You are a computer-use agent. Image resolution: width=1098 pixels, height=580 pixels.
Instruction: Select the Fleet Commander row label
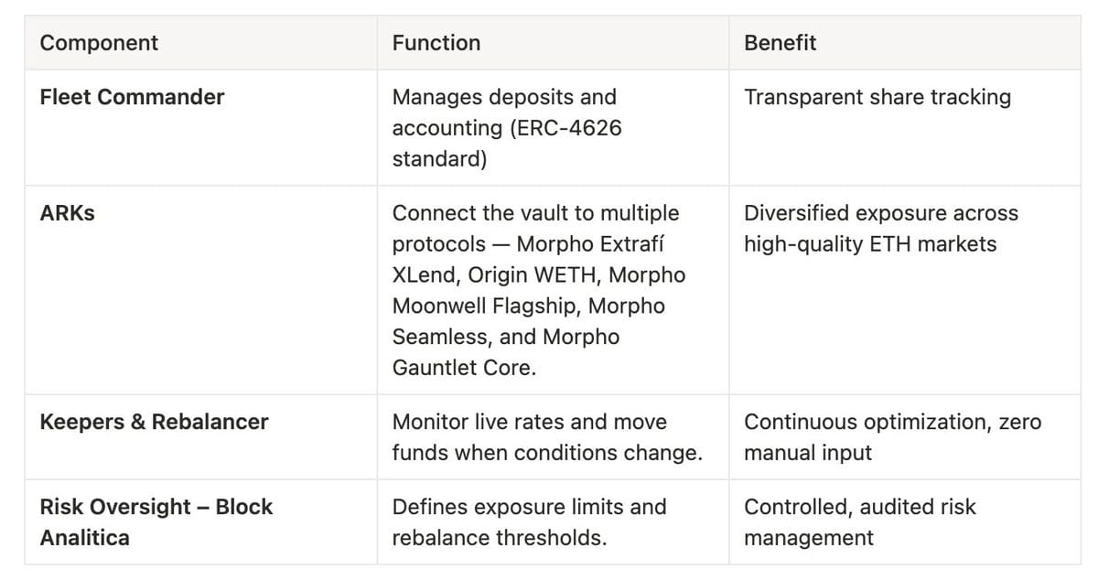pyautogui.click(x=132, y=97)
